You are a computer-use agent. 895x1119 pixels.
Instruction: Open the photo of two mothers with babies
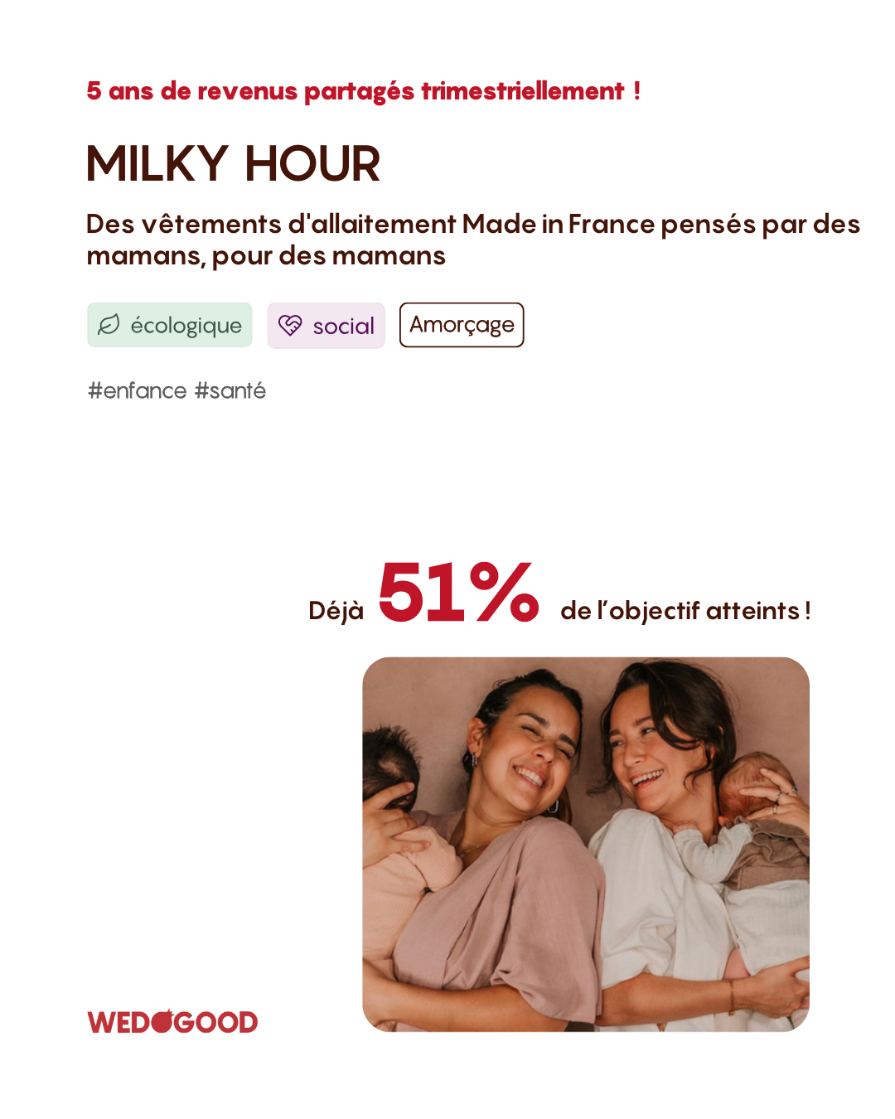tap(585, 844)
